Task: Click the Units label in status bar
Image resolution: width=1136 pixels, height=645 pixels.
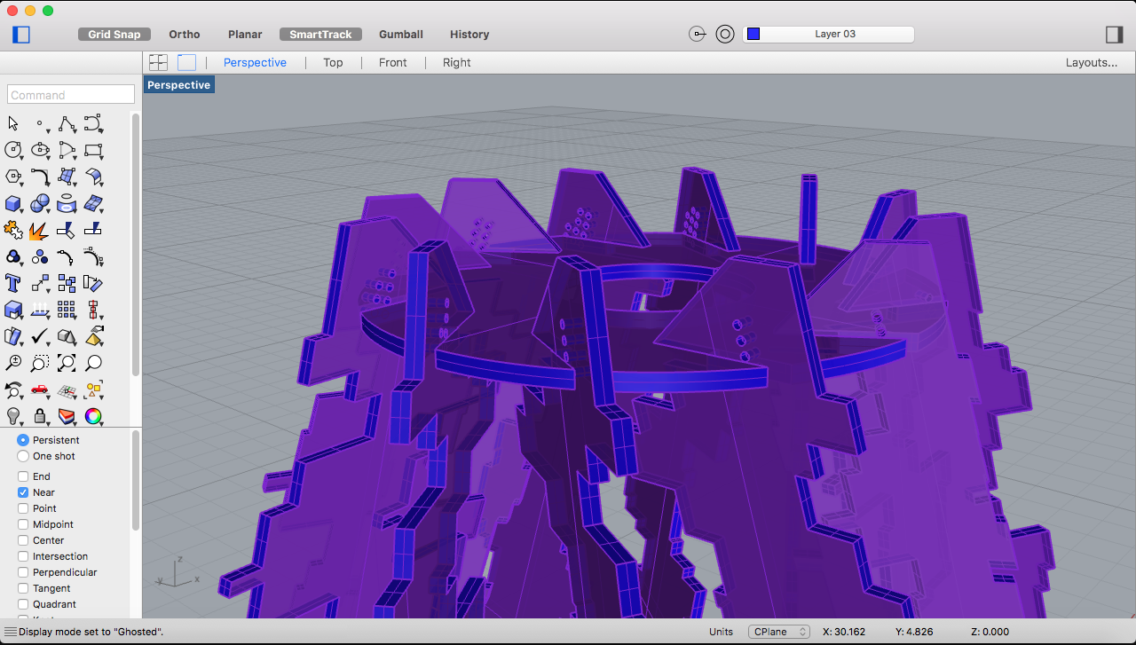Action: pyautogui.click(x=721, y=632)
